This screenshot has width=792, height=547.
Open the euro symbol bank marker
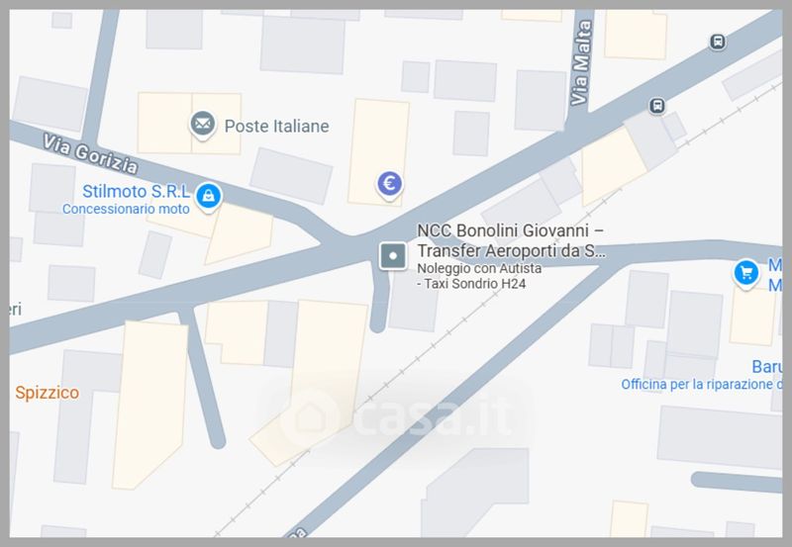click(x=389, y=184)
